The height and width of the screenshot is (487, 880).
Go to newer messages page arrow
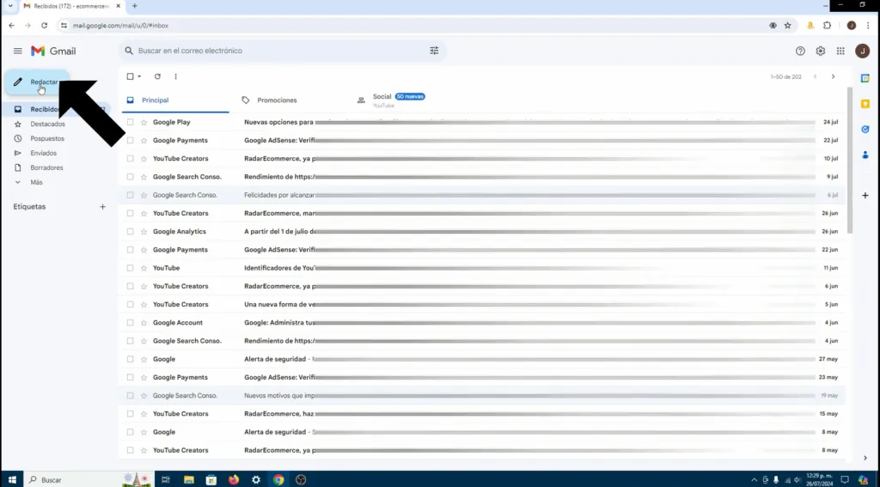coord(816,76)
